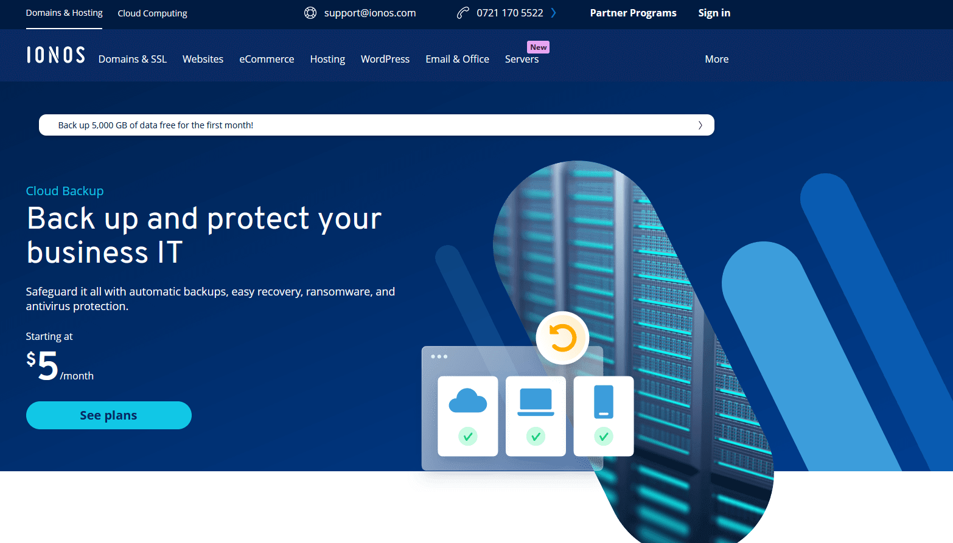Click the laptop icon card

536,416
